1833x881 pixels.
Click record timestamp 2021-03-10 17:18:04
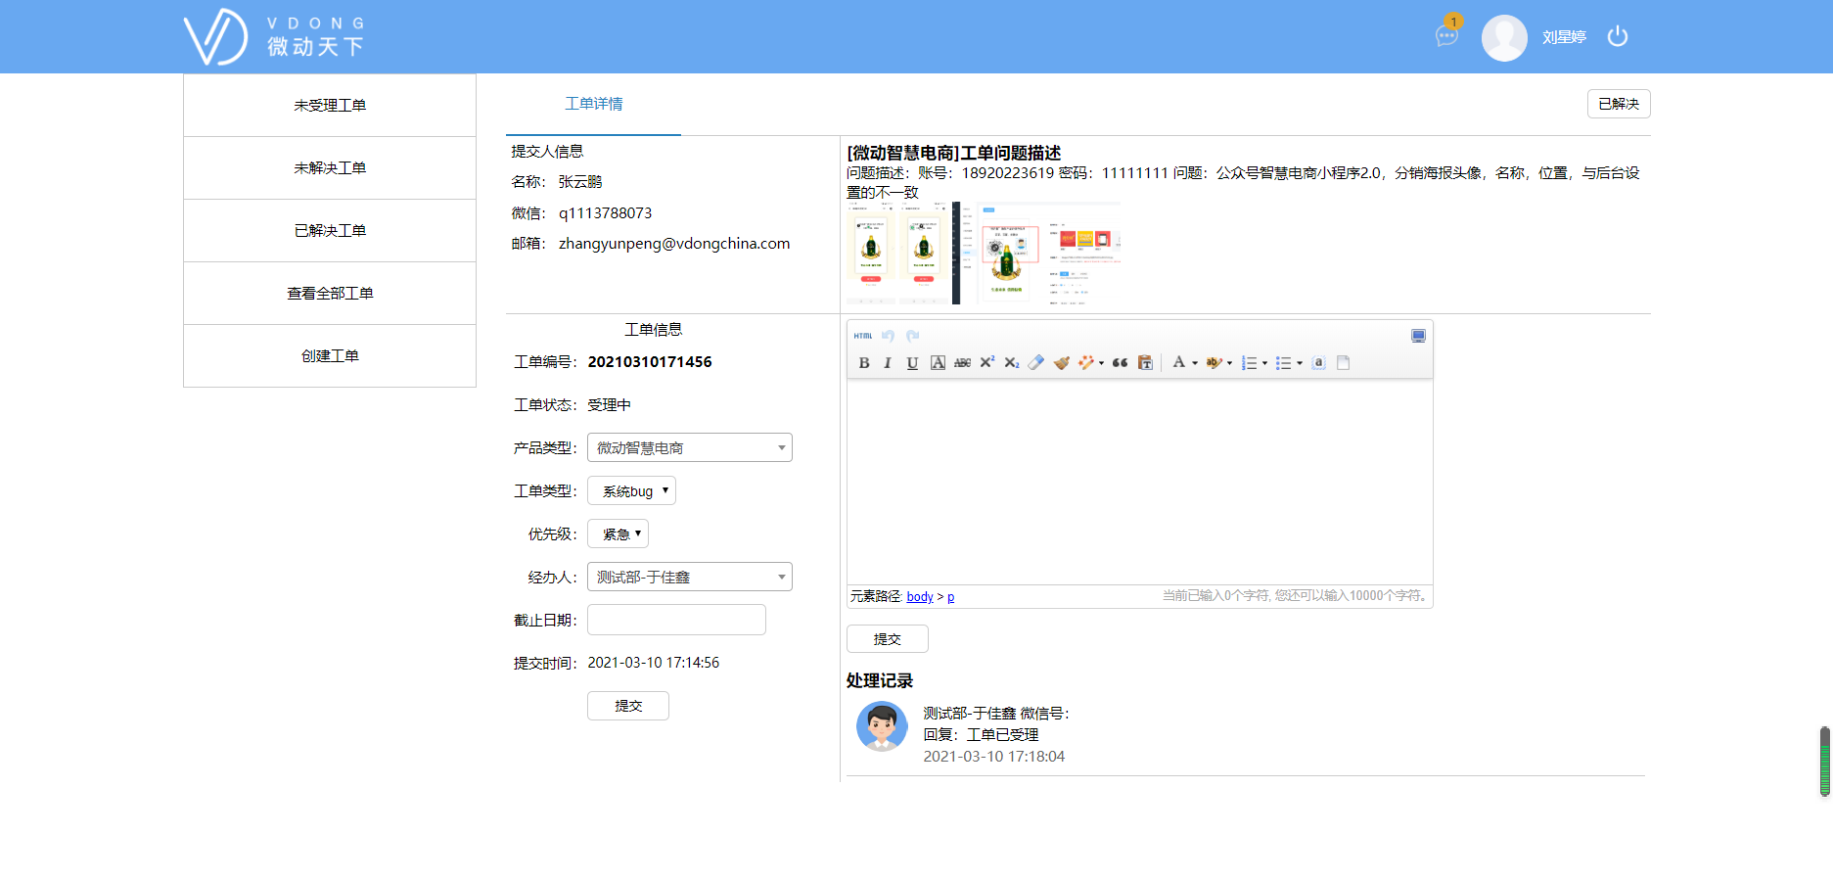tap(993, 757)
